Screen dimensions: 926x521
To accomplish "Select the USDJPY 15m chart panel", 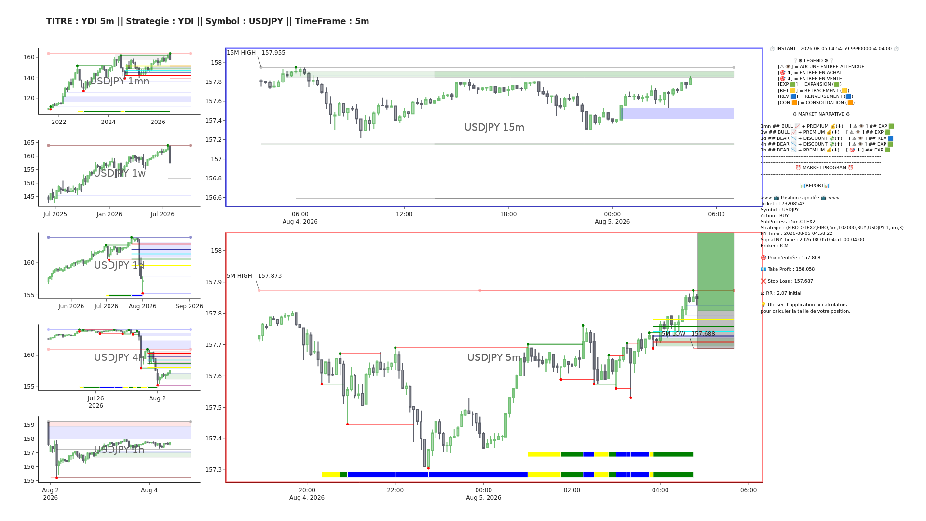I will 494,127.
